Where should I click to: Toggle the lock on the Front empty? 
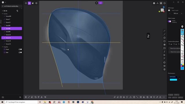click(19, 49)
